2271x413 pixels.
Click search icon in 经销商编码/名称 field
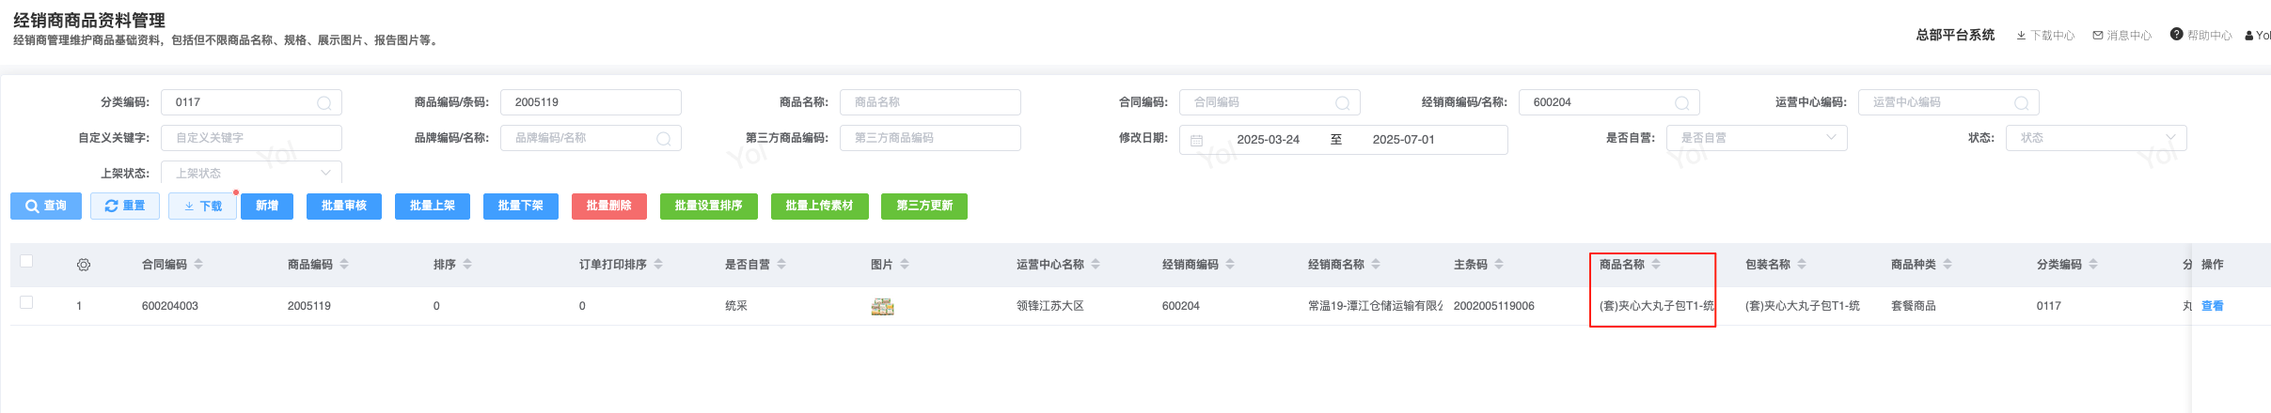click(x=1682, y=103)
